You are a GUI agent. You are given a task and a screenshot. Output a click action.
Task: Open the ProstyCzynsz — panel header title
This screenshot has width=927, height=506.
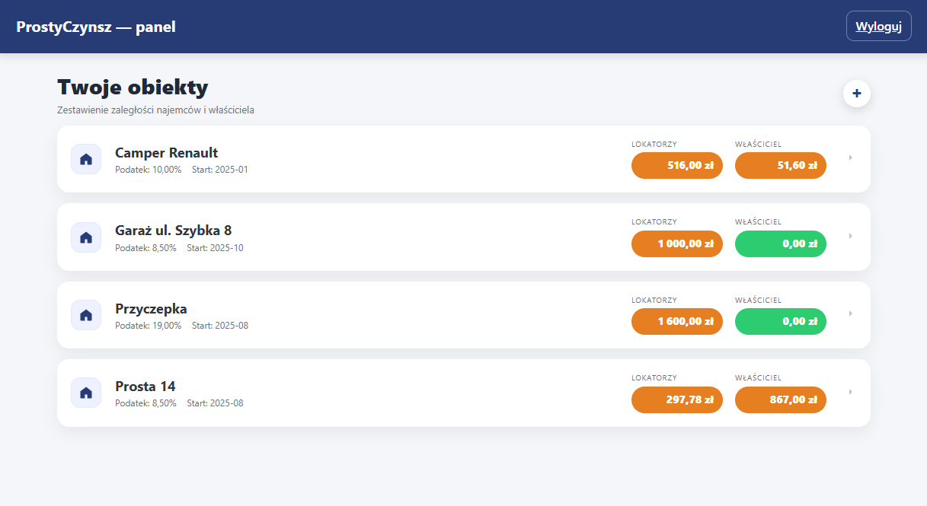click(96, 27)
